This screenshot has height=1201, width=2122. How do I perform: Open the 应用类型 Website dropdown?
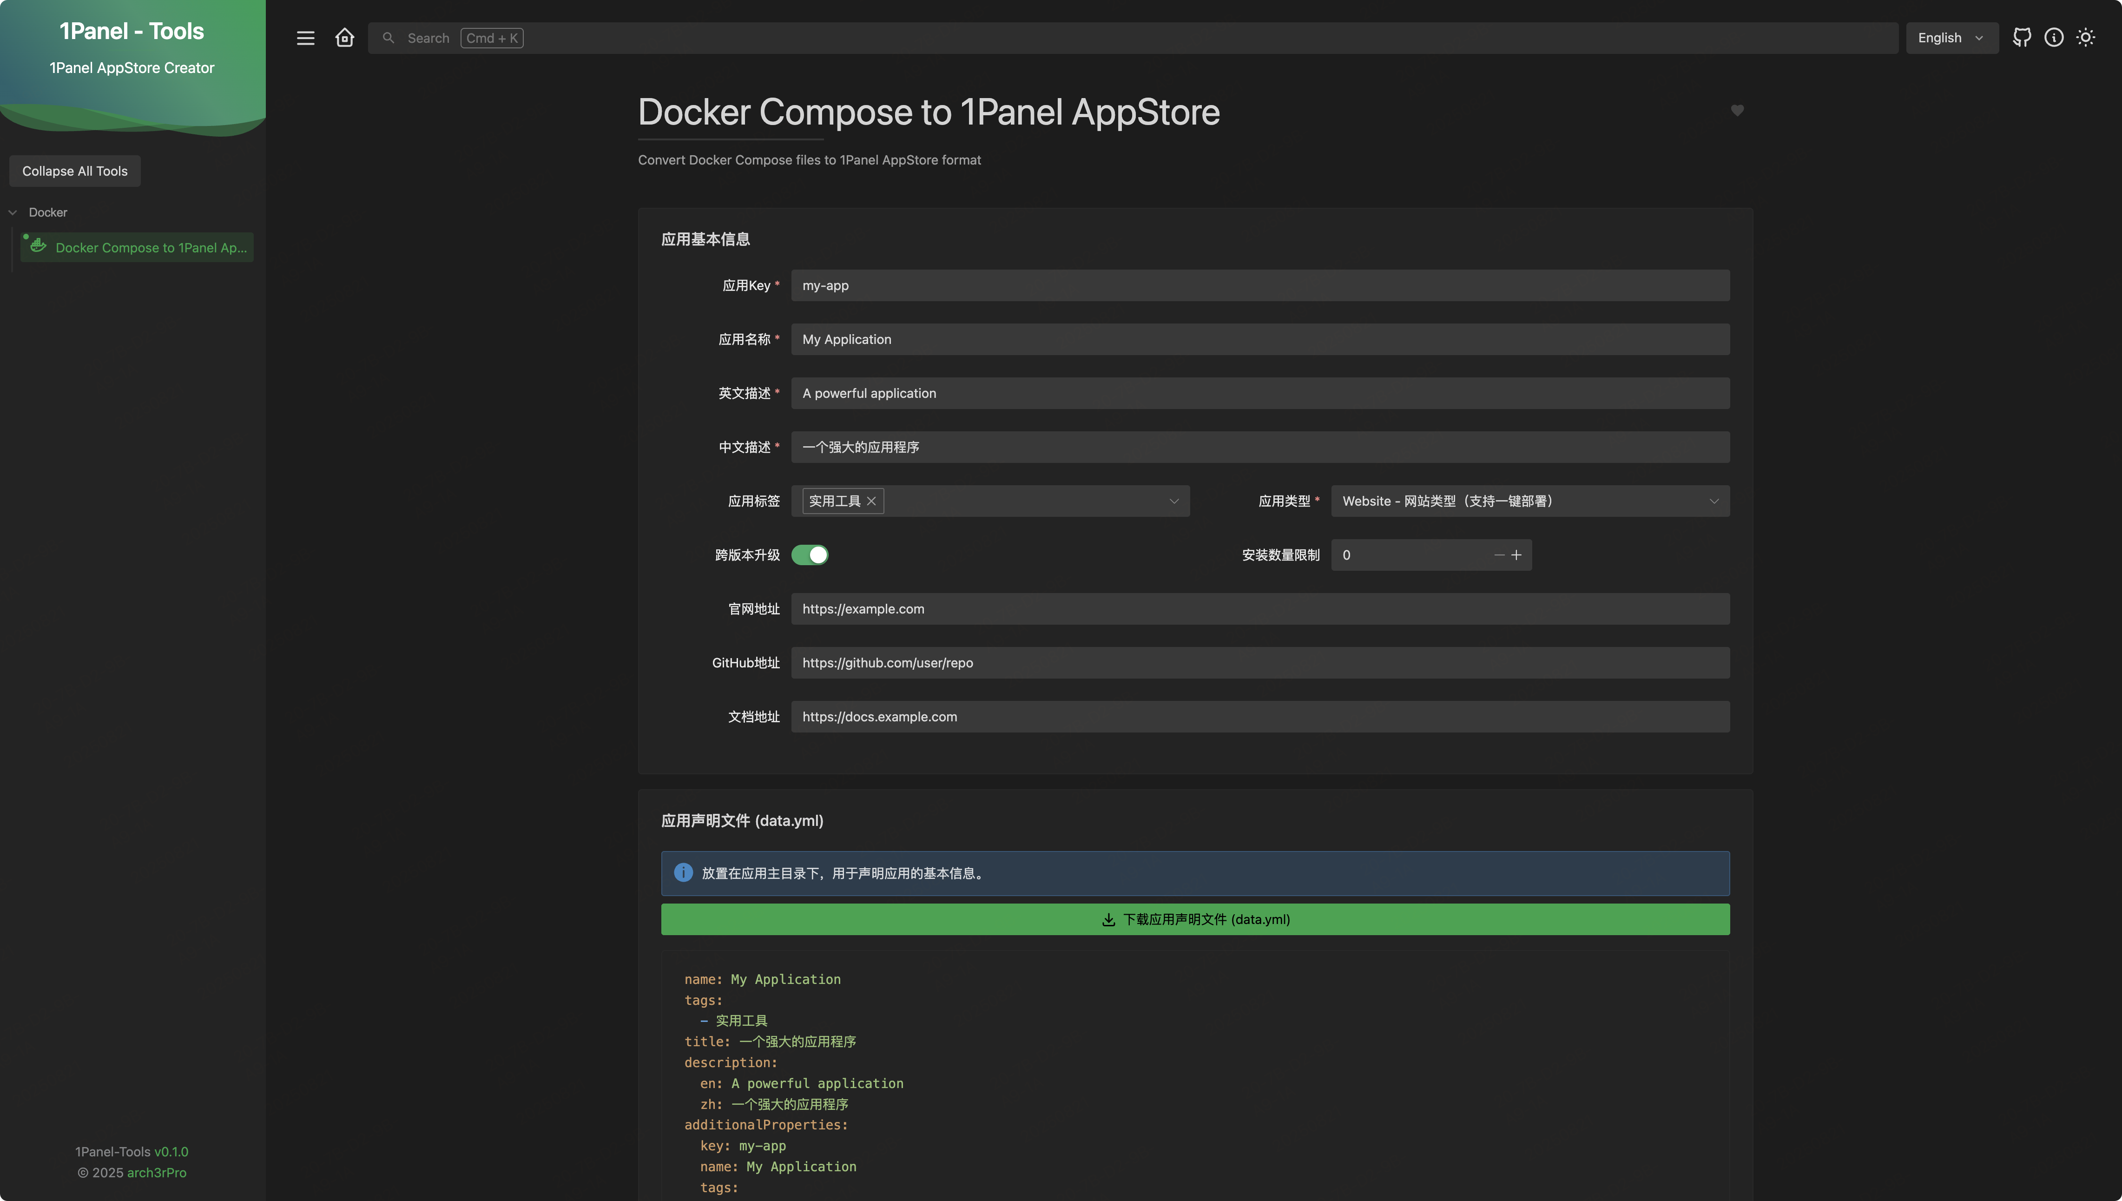click(1530, 502)
